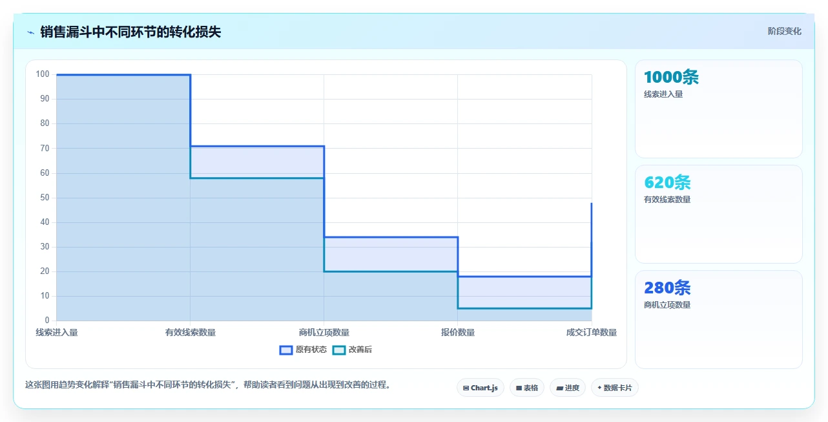The height and width of the screenshot is (422, 828).
Task: Click the blue 原有状态 legend color box
Action: click(x=286, y=350)
